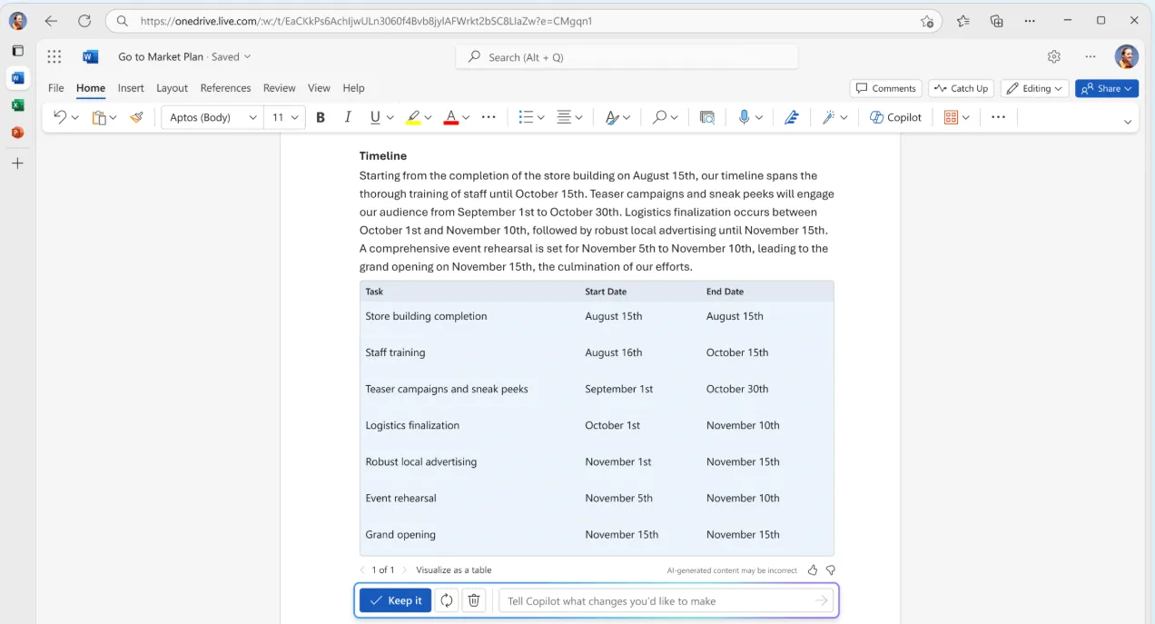Toggle italic formatting
The image size is (1155, 624).
(348, 117)
